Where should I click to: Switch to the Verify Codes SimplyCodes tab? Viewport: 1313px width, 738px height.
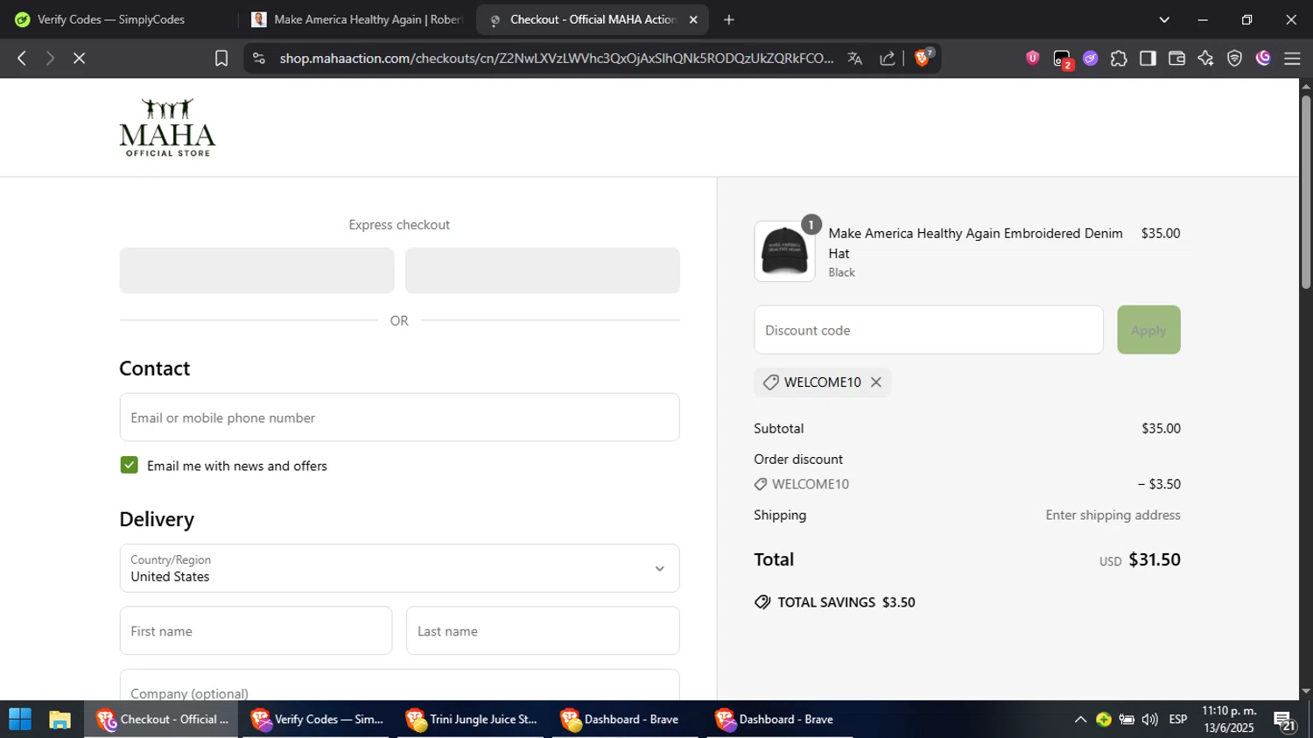tap(119, 19)
